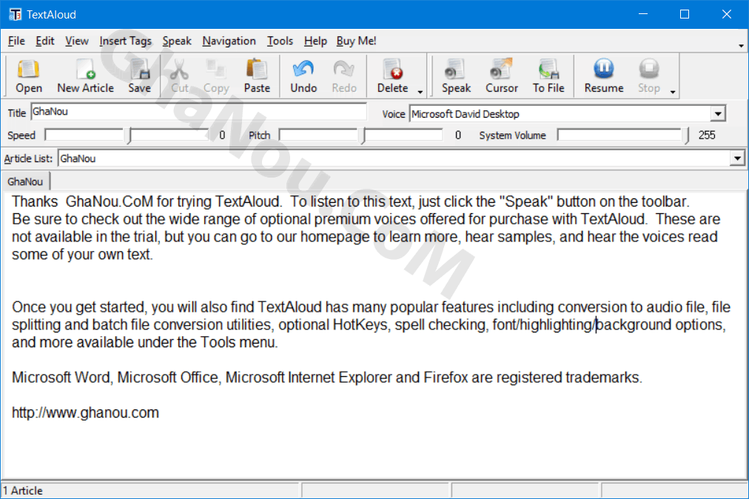Click the Stop playback button
This screenshot has width=749, height=499.
[648, 76]
